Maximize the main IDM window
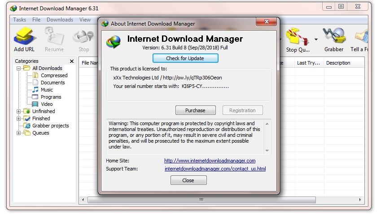The height and width of the screenshot is (214, 385). point(341,7)
